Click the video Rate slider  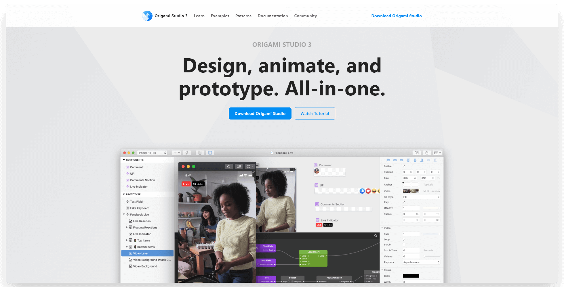(x=431, y=234)
